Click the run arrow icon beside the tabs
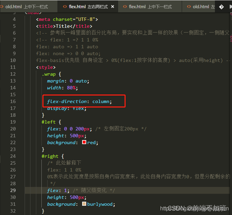This screenshot has width=232, height=215. tap(229, 7)
